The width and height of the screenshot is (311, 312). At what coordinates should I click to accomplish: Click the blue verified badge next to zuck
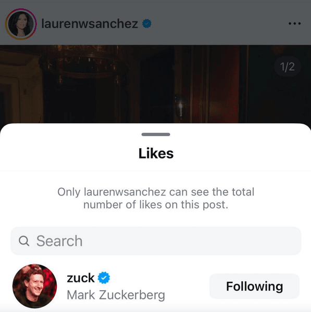point(104,278)
